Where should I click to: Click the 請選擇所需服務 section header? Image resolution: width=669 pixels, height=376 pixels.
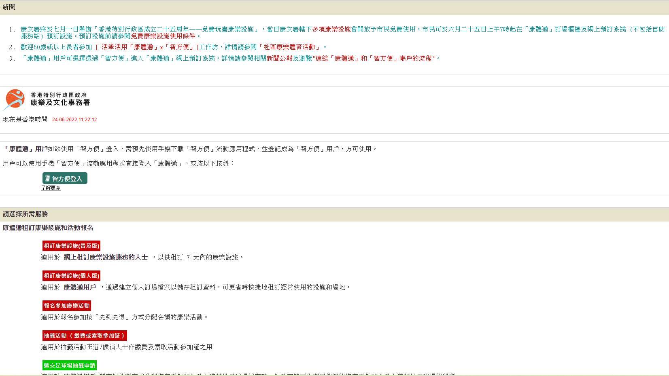coord(334,214)
